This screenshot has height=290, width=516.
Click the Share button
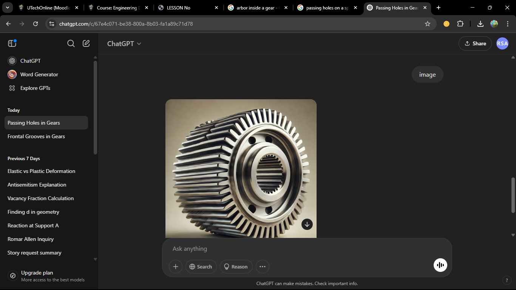click(475, 43)
